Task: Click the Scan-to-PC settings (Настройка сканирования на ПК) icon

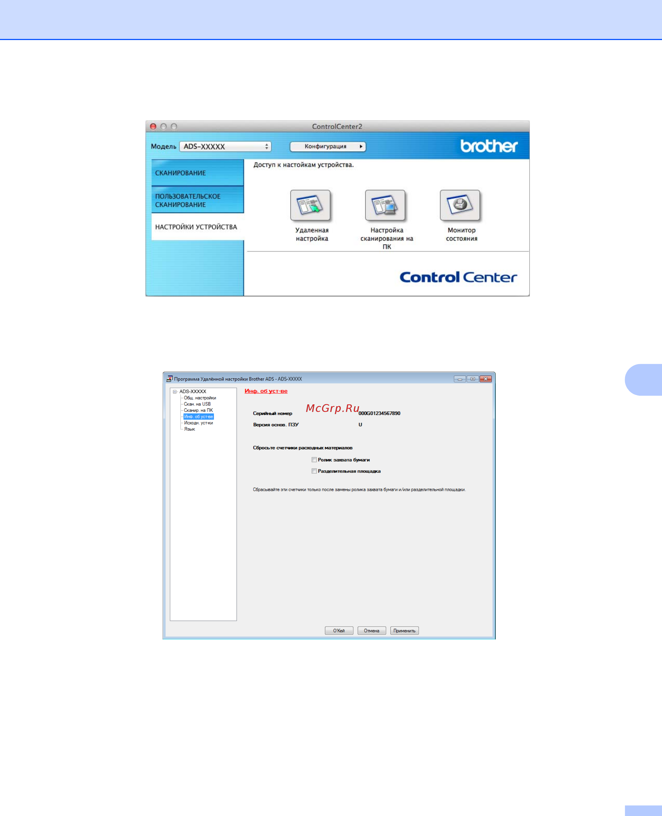Action: pyautogui.click(x=385, y=205)
